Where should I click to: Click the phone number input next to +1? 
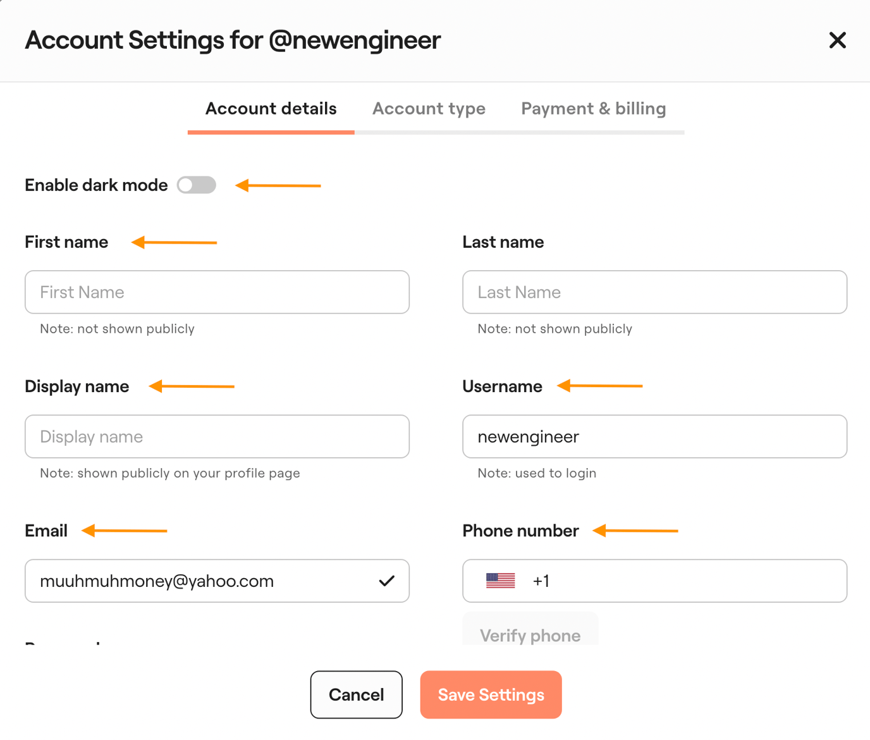tap(664, 581)
